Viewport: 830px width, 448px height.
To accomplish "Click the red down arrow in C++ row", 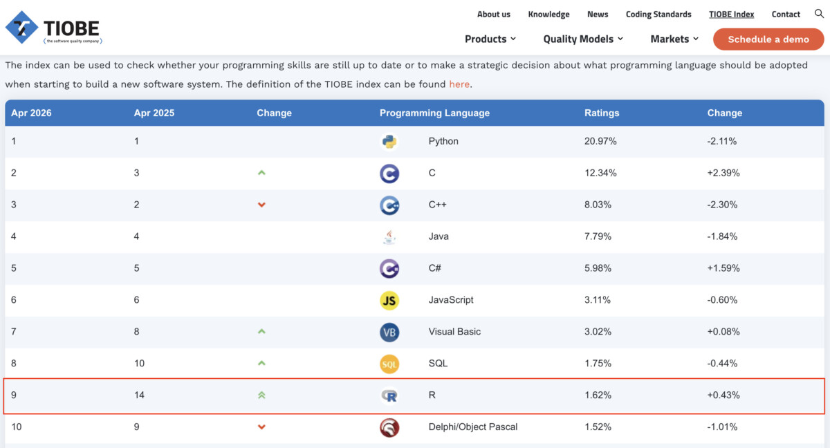I will click(x=261, y=205).
